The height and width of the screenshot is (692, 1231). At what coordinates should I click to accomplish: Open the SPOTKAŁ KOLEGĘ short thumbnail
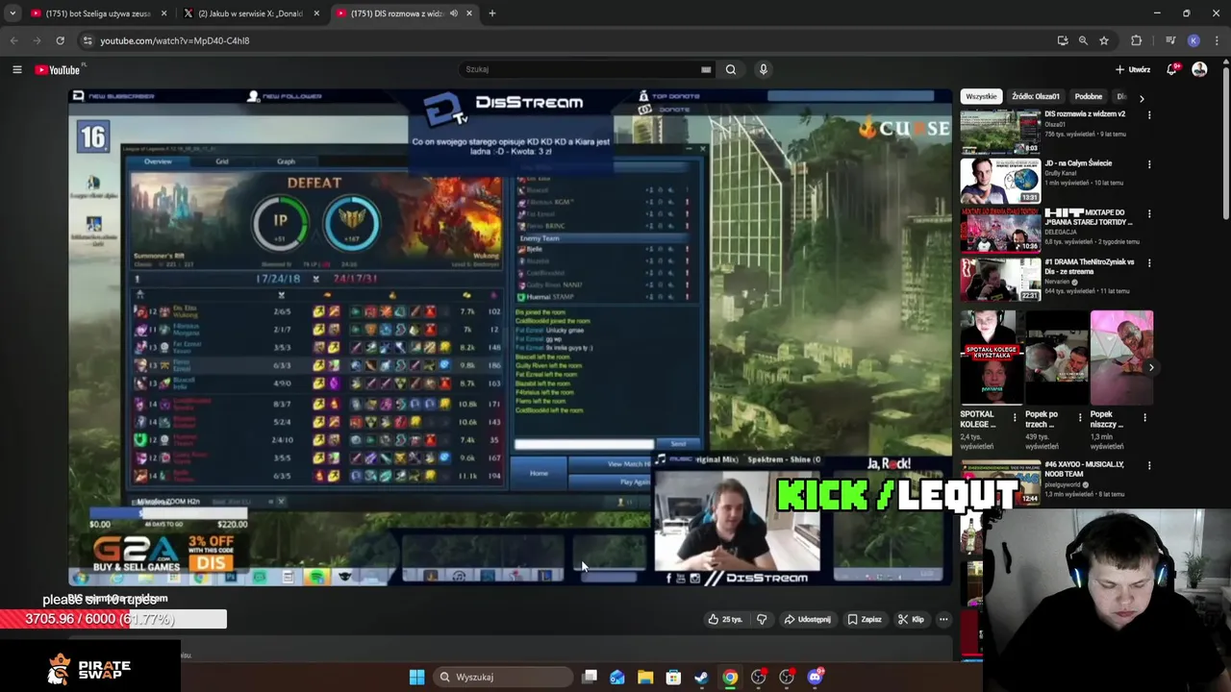click(x=990, y=358)
